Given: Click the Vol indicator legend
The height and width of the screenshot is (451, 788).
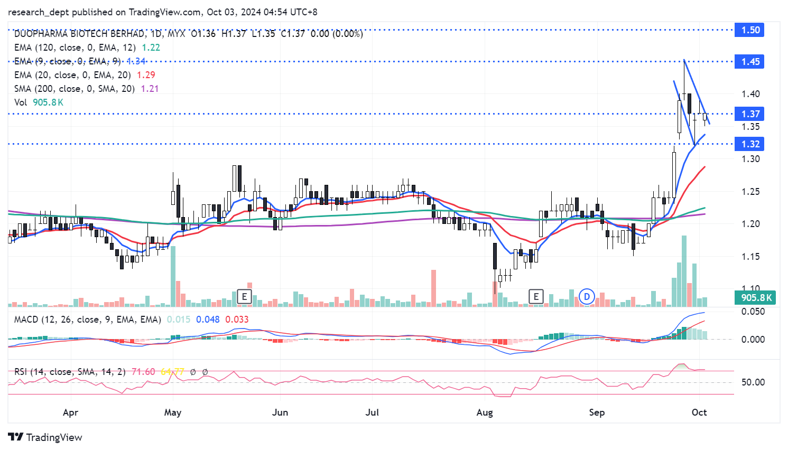Looking at the screenshot, I should coord(21,102).
